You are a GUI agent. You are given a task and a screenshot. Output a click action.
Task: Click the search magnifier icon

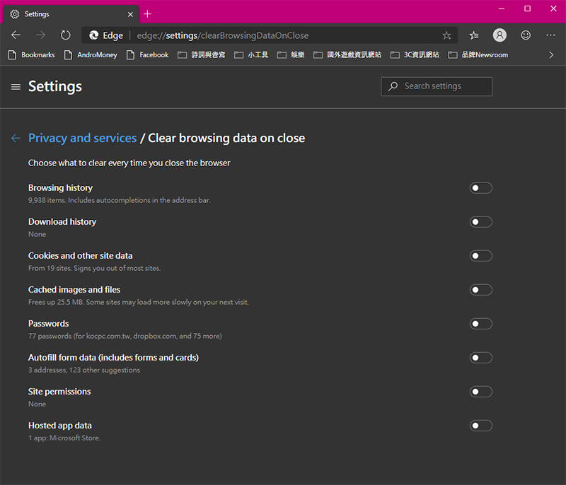click(393, 86)
